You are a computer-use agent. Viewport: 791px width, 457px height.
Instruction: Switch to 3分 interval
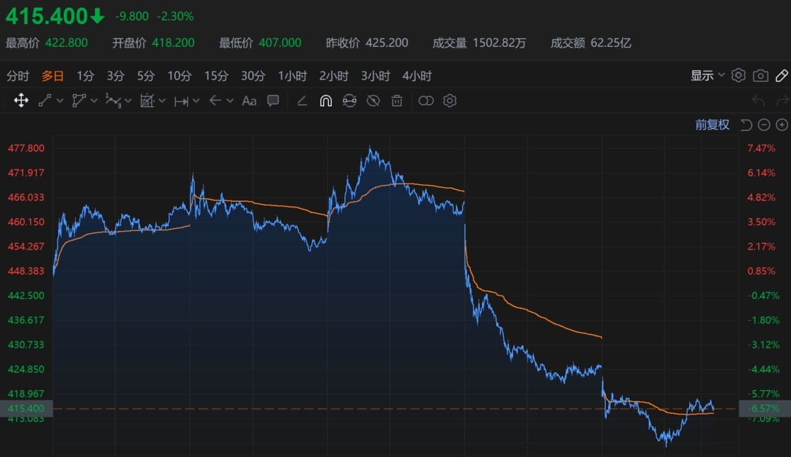point(116,77)
